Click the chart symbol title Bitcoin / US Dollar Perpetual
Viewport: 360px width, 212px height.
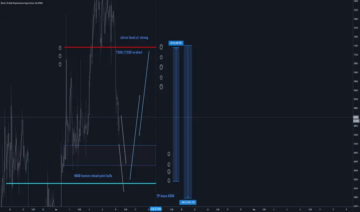[x=22, y=3]
